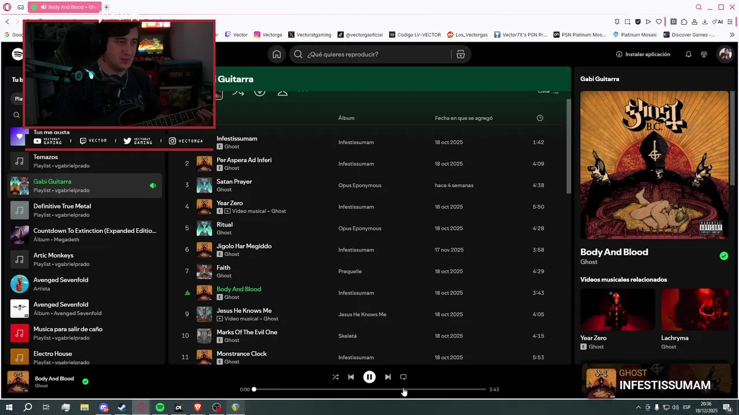Click Jesus He Knows Me cover thumbnail
The height and width of the screenshot is (415, 739).
[204, 314]
